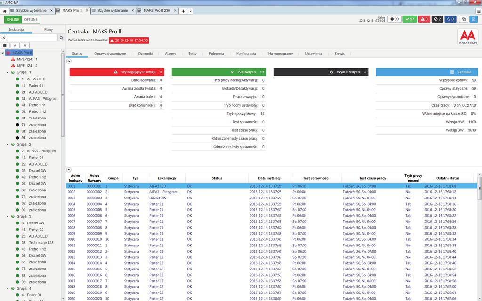Open the Serwis tab
482x301 pixels.
click(x=339, y=54)
